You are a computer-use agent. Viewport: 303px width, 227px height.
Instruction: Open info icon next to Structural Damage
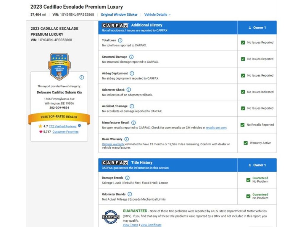pyautogui.click(x=131, y=57)
